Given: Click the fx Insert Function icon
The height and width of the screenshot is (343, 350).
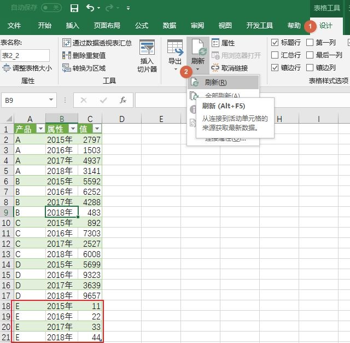Looking at the screenshot, I should click(x=123, y=100).
